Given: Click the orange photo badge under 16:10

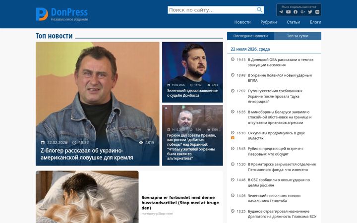Looking at the screenshot, I should click(233, 138).
